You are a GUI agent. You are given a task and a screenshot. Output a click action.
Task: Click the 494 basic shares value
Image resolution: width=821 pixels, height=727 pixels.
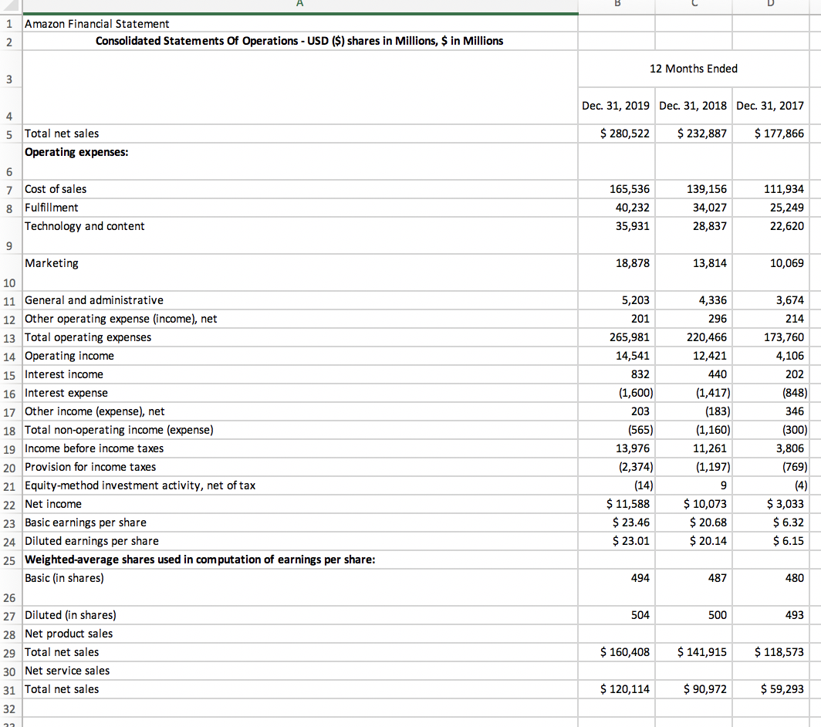(640, 578)
